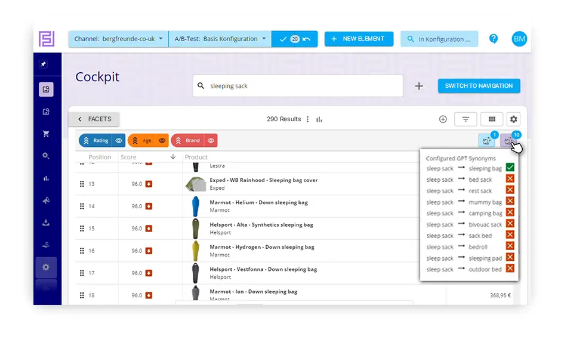This screenshot has height=339, width=561.
Task: Open the download/import sidebar icon
Action: [x=46, y=223]
